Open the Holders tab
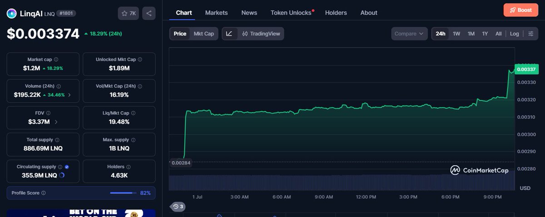This screenshot has width=545, height=217. [x=336, y=13]
